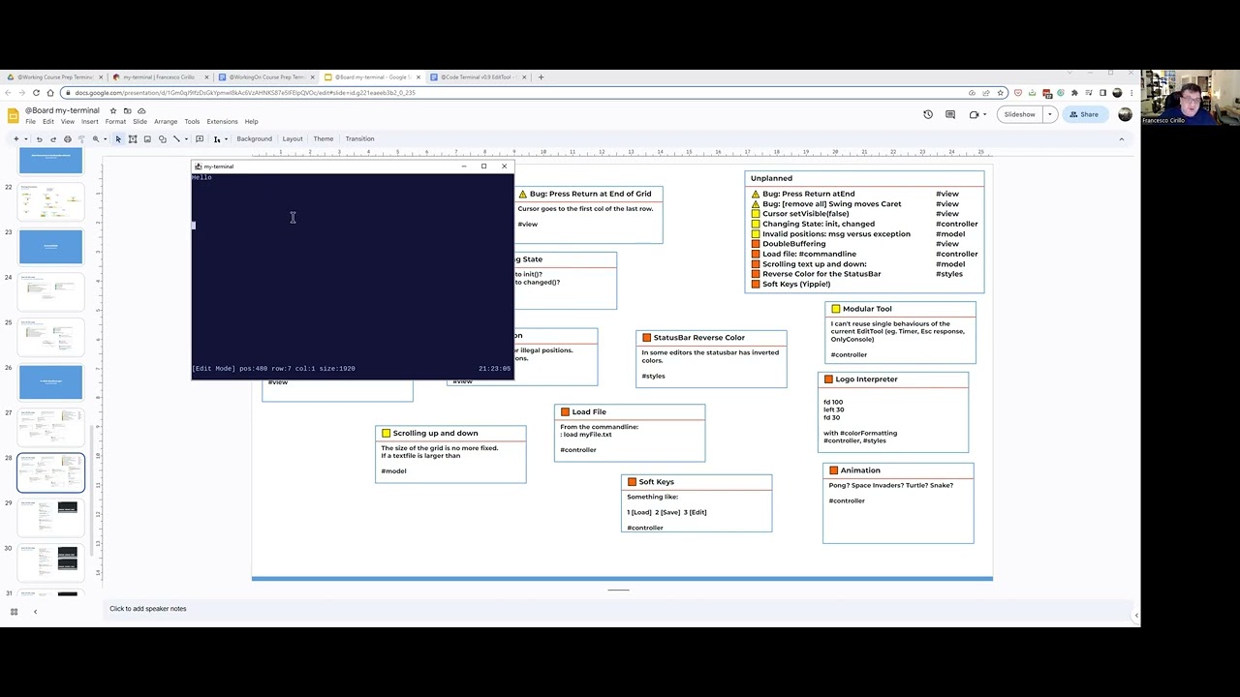Open the Arrange menu
The image size is (1240, 697).
pos(166,122)
